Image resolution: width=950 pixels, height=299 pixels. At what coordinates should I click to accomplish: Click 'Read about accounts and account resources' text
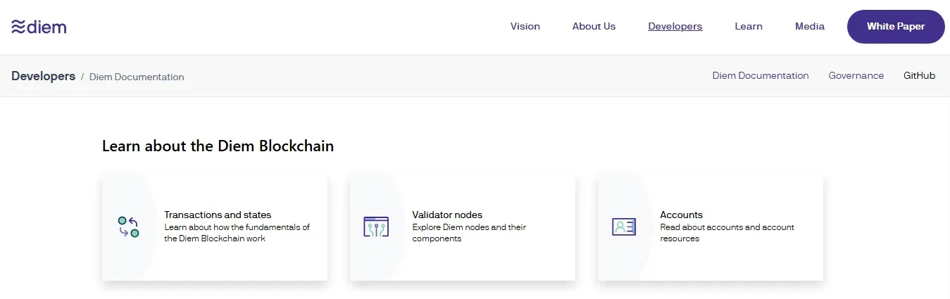click(x=727, y=233)
